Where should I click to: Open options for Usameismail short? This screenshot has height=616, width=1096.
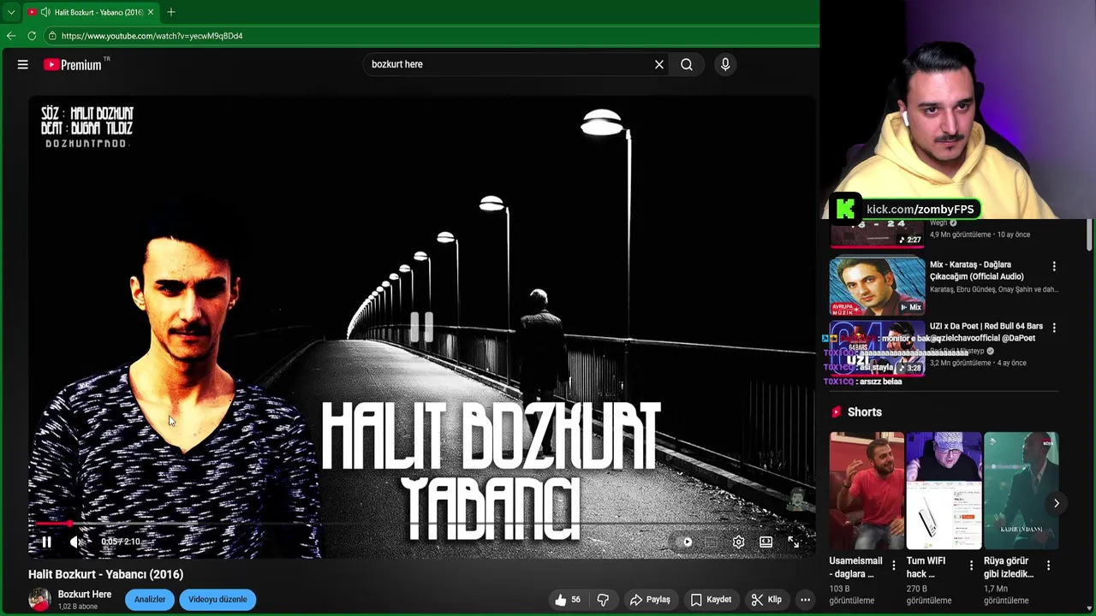pos(894,566)
